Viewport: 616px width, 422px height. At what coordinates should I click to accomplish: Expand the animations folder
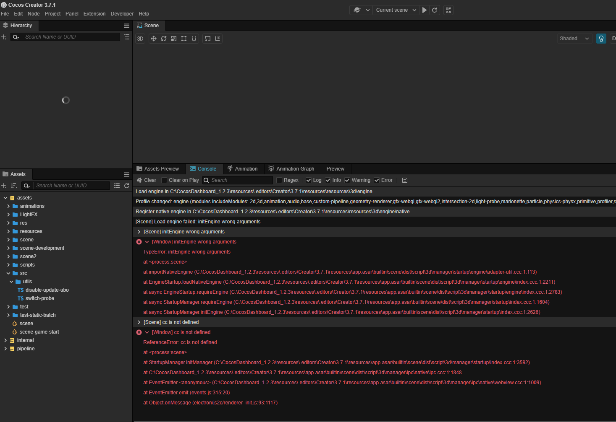8,206
